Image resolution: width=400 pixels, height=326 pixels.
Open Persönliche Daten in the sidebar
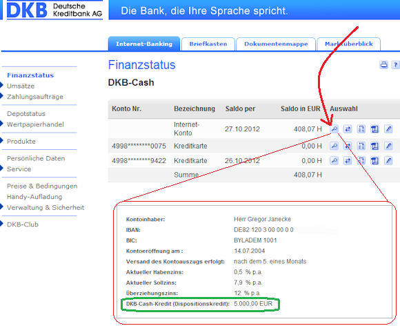point(36,158)
